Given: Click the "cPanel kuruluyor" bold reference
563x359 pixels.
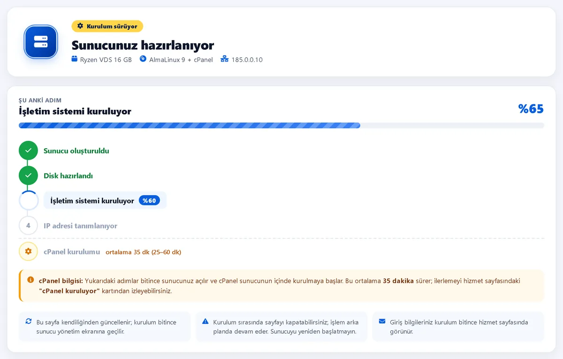Looking at the screenshot, I should [69, 291].
